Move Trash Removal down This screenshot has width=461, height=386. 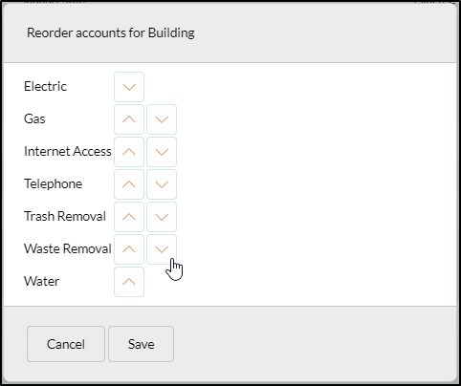click(x=162, y=217)
